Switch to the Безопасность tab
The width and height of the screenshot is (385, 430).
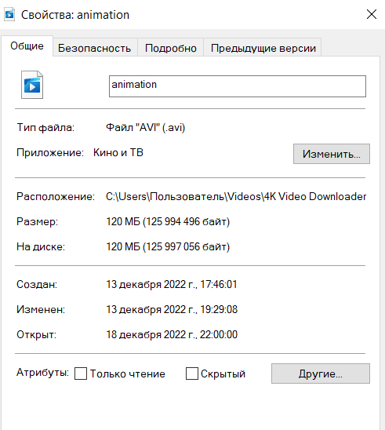pyautogui.click(x=95, y=48)
